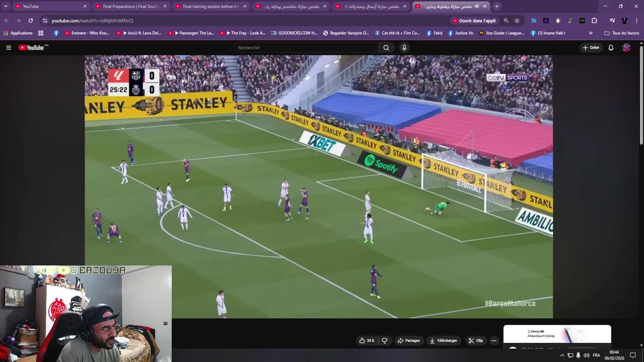
Task: Open the Créer menu
Action: (x=591, y=48)
